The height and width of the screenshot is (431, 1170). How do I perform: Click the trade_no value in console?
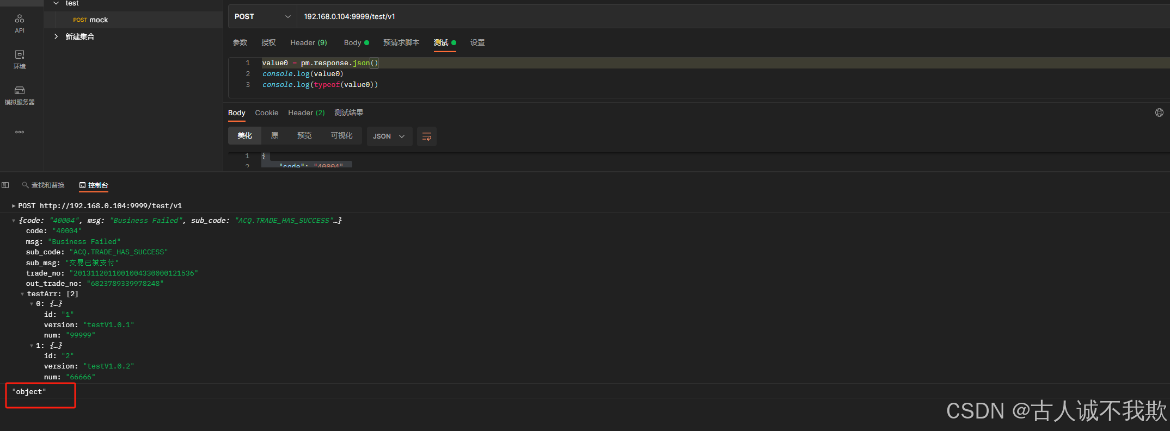pos(134,273)
